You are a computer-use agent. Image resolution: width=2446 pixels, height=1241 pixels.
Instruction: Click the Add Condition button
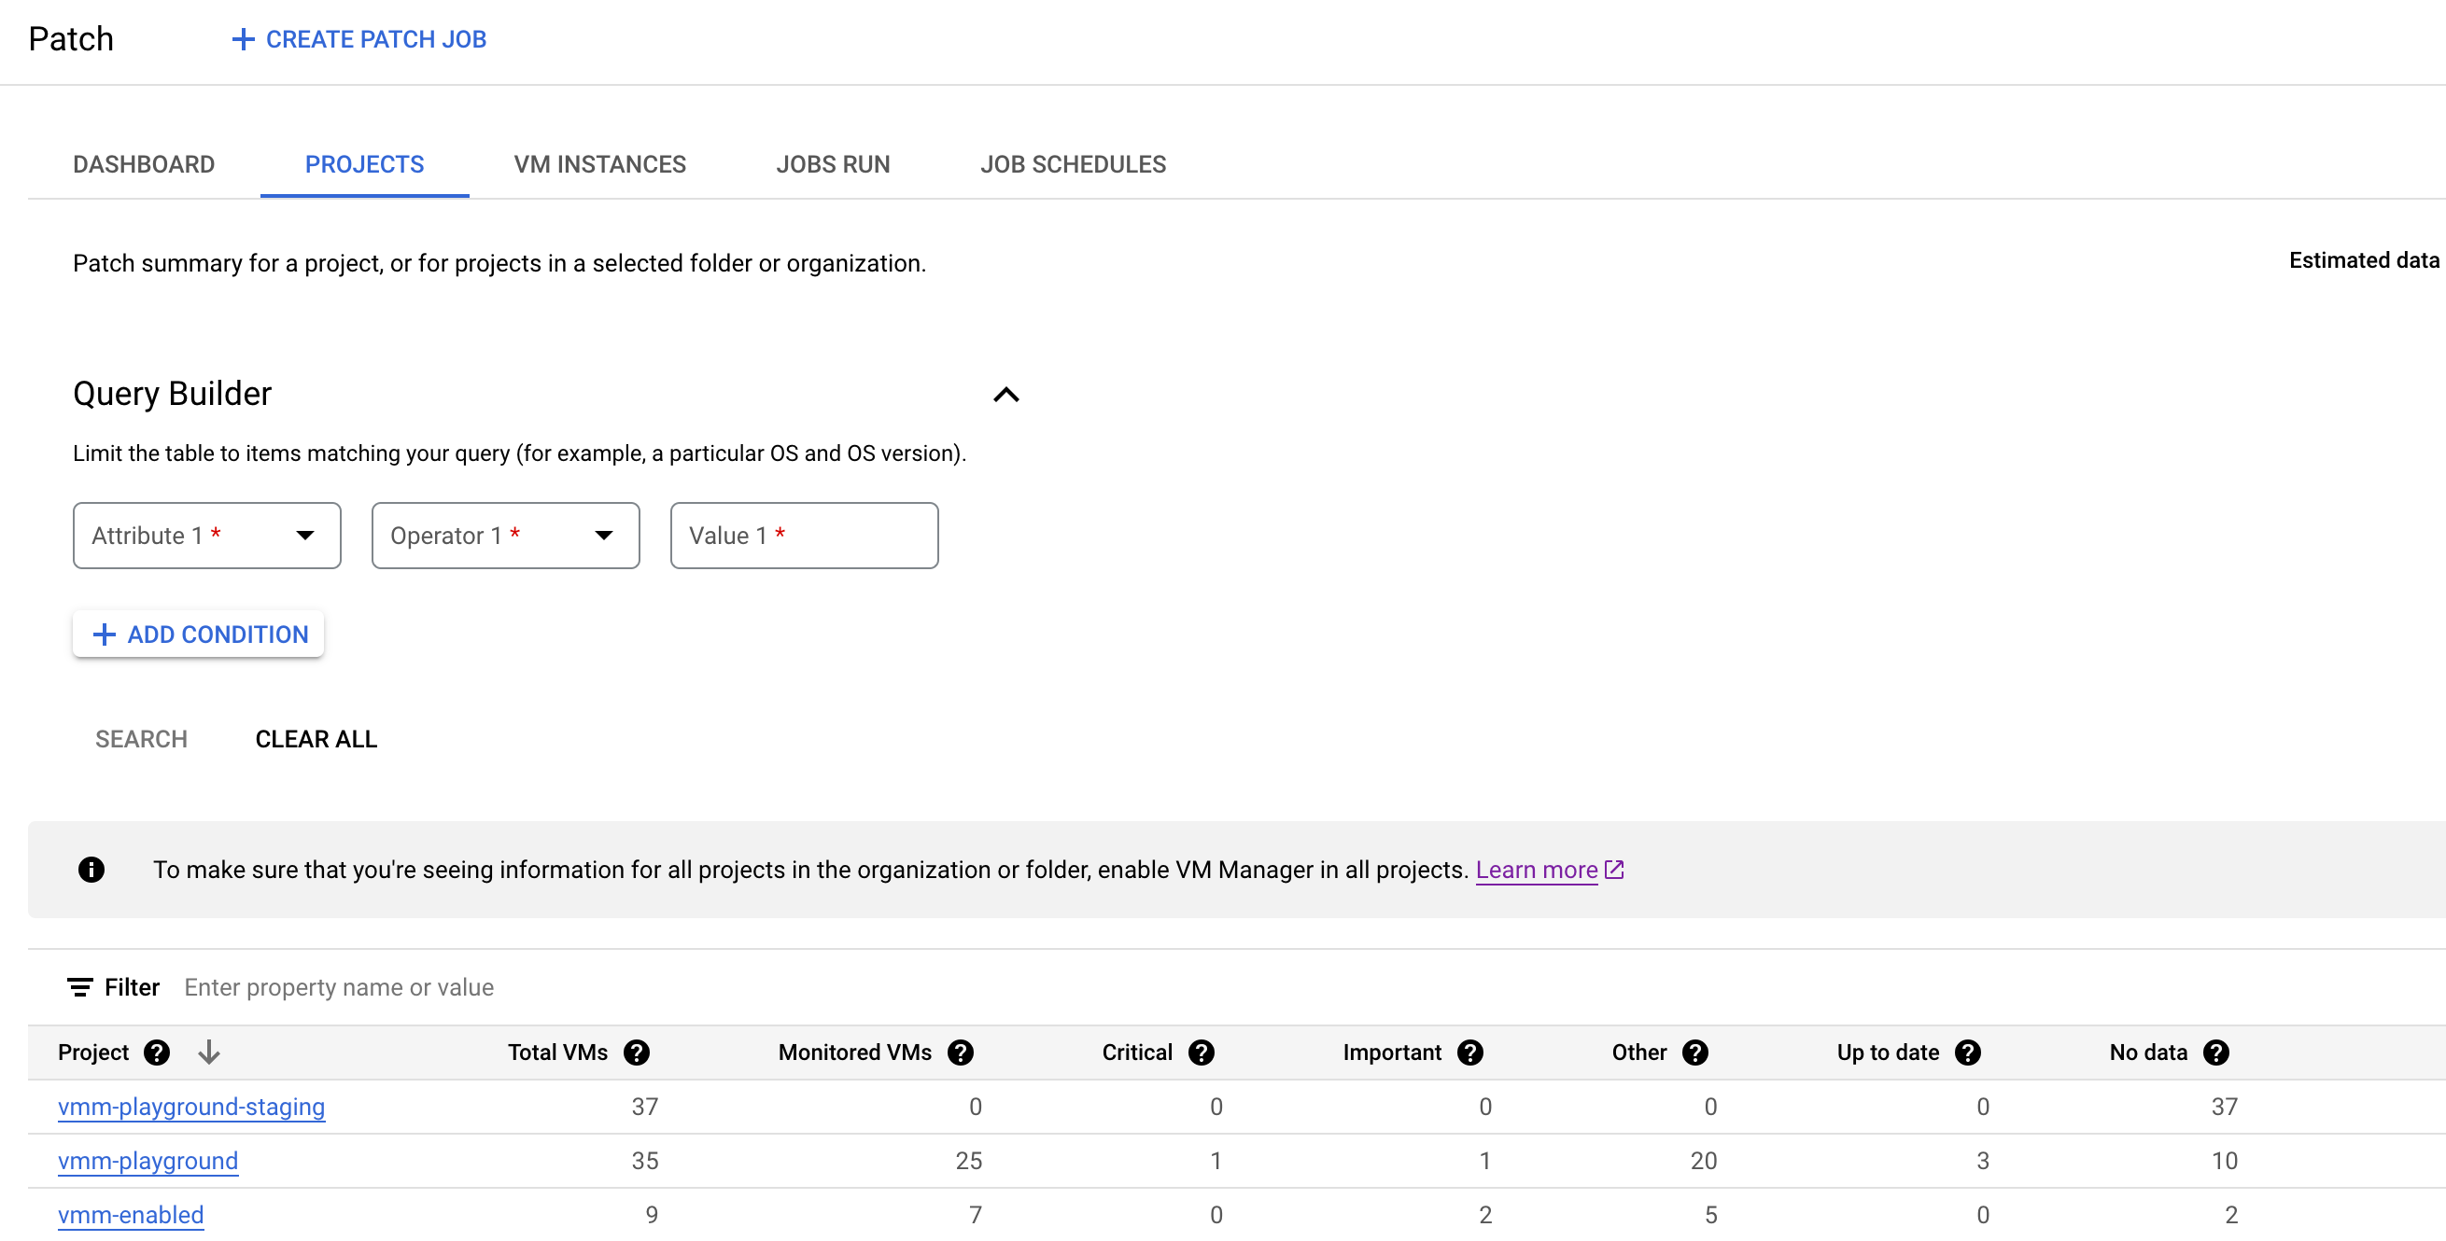199,634
